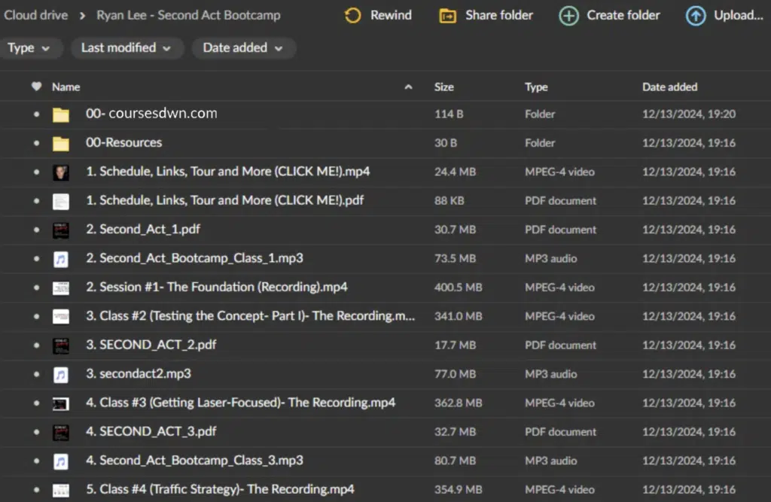
Task: Navigate to Cloud drive breadcrumb
Action: coord(36,15)
